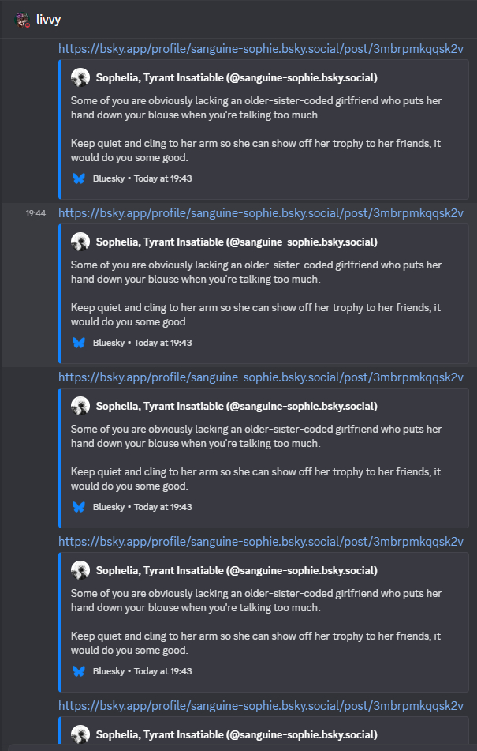Open the Sophelia author name in the fourth embed
Viewport: 477px width, 751px height.
237,570
